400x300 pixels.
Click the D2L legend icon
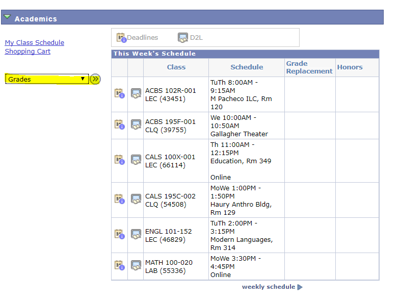182,37
